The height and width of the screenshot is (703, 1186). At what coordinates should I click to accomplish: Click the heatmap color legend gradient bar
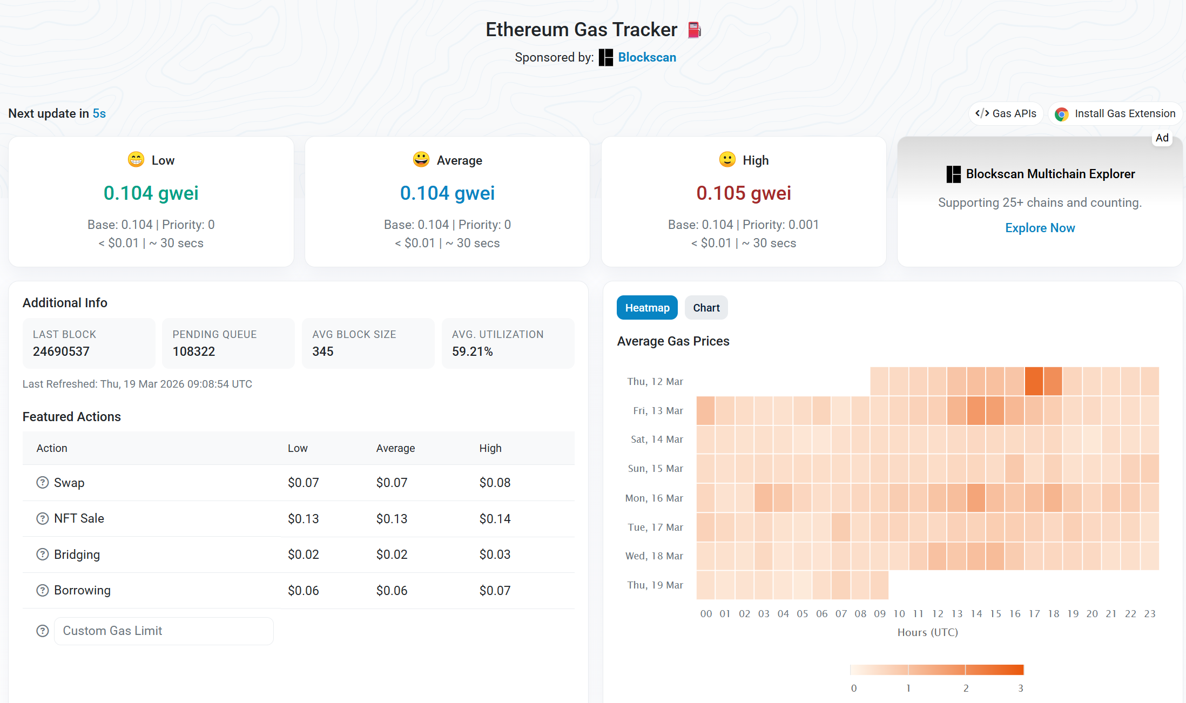[936, 670]
